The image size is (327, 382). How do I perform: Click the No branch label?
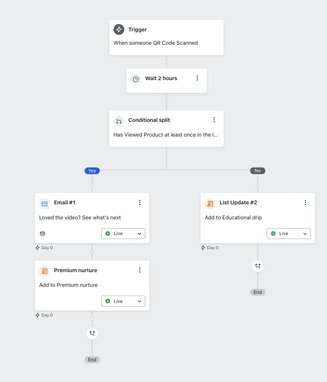click(x=257, y=171)
